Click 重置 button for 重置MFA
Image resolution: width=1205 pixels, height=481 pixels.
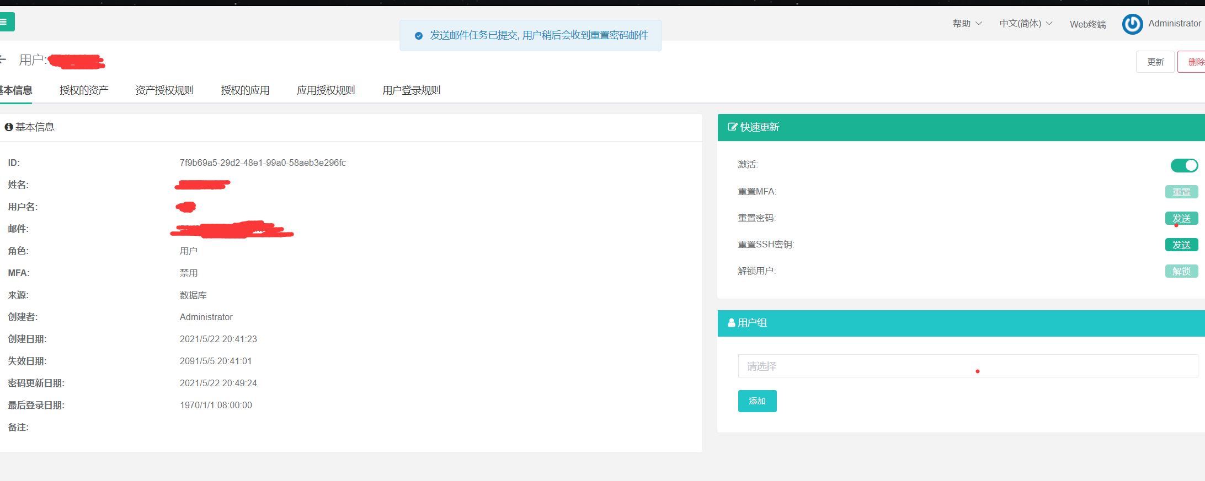1181,192
